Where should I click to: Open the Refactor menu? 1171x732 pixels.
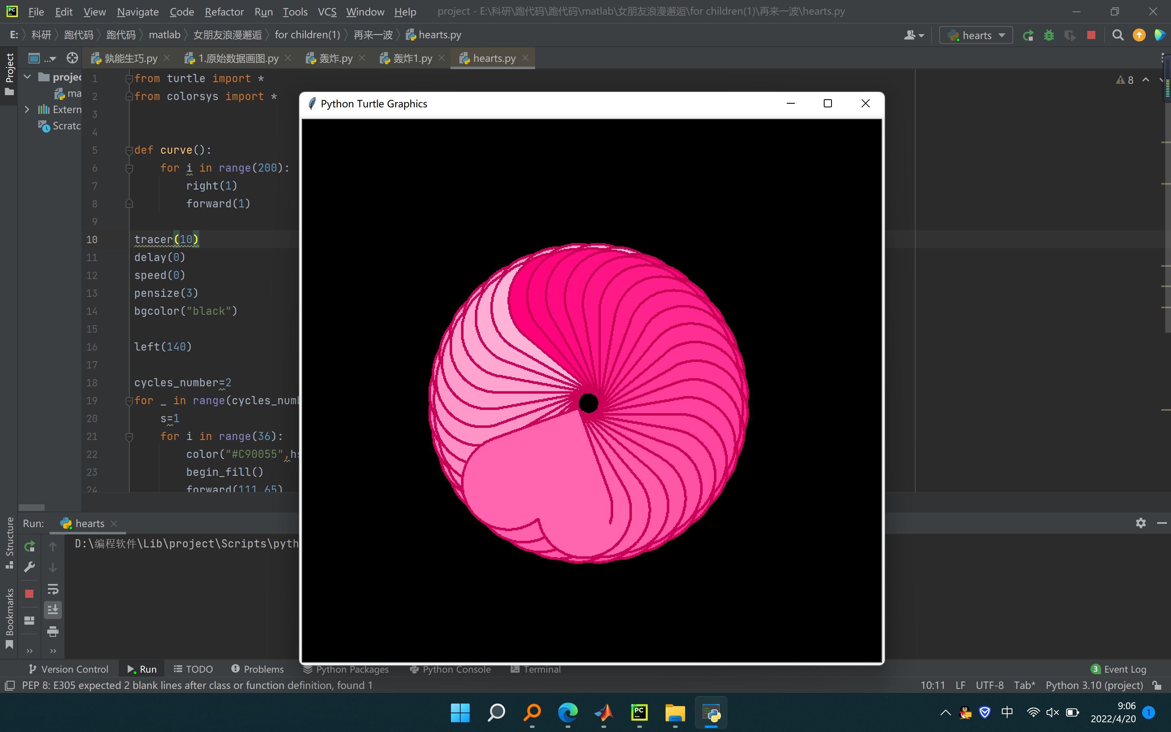pos(224,11)
